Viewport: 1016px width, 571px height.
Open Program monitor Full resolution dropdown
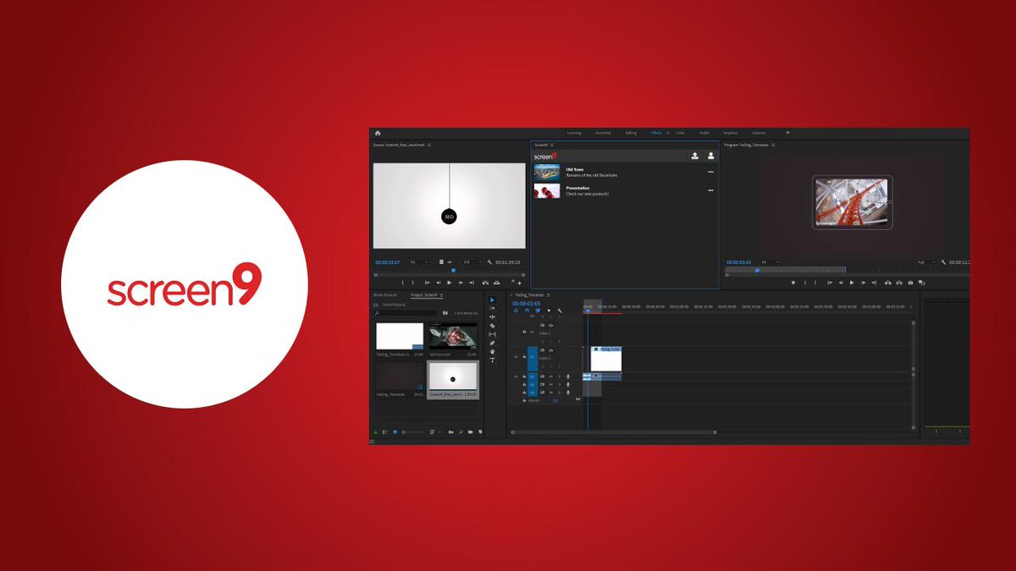click(927, 262)
